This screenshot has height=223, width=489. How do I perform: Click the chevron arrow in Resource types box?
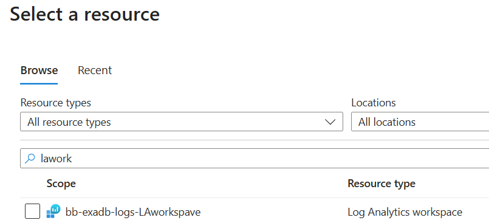(x=330, y=122)
